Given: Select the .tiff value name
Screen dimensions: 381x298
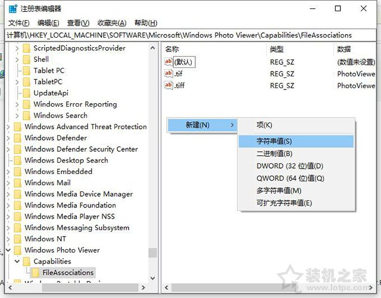Looking at the screenshot, I should coord(180,85).
